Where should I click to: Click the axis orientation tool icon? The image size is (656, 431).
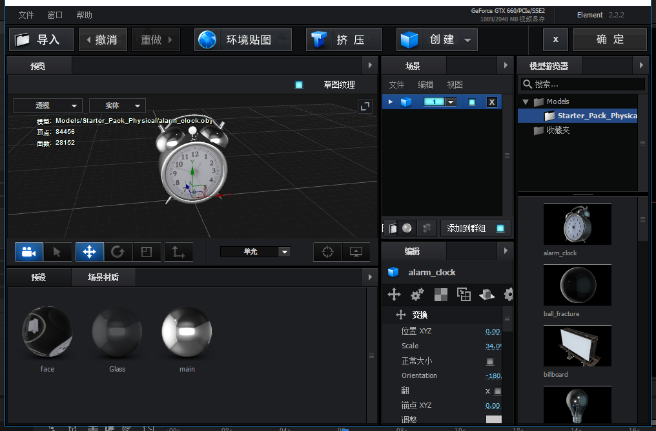(x=178, y=252)
